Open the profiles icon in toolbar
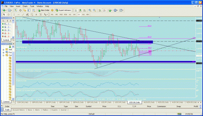The height and width of the screenshot is (116, 203). click(x=10, y=10)
